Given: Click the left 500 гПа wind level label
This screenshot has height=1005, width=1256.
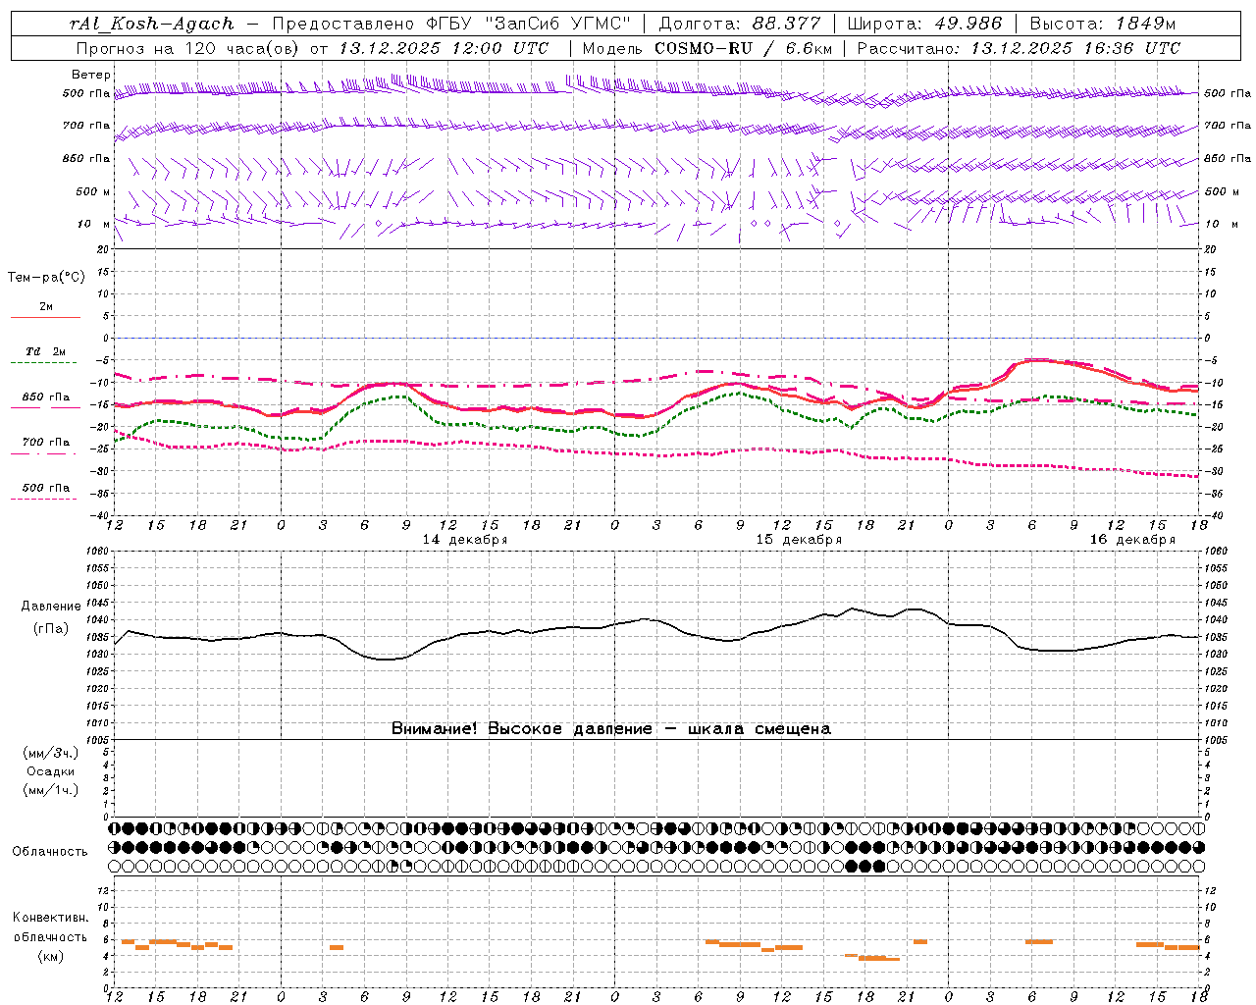Looking at the screenshot, I should 86,93.
